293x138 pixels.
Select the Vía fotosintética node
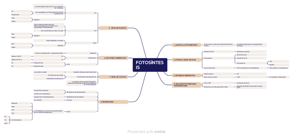[x=17, y=120]
